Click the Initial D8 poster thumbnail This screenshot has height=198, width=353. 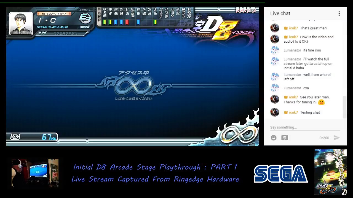click(x=330, y=172)
